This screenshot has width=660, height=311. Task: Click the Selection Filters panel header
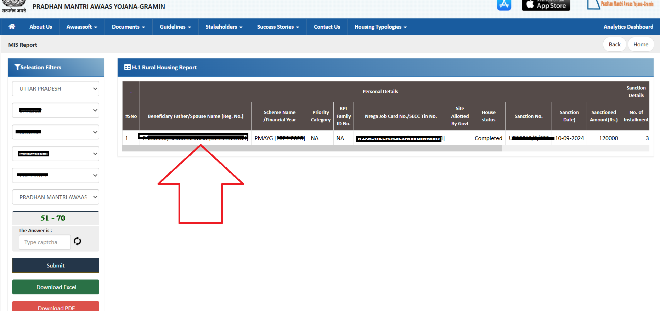point(56,68)
